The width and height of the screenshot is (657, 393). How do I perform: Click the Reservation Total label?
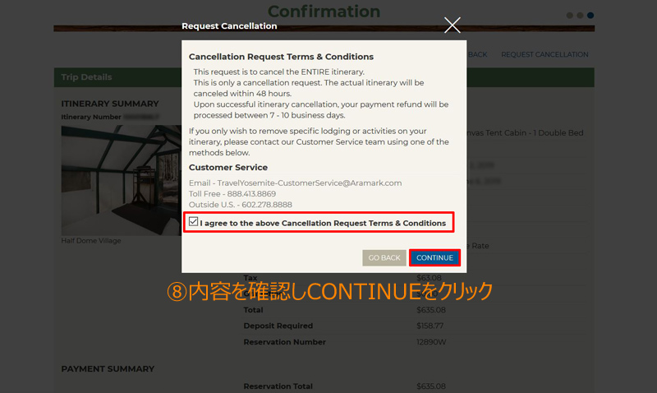(x=278, y=386)
